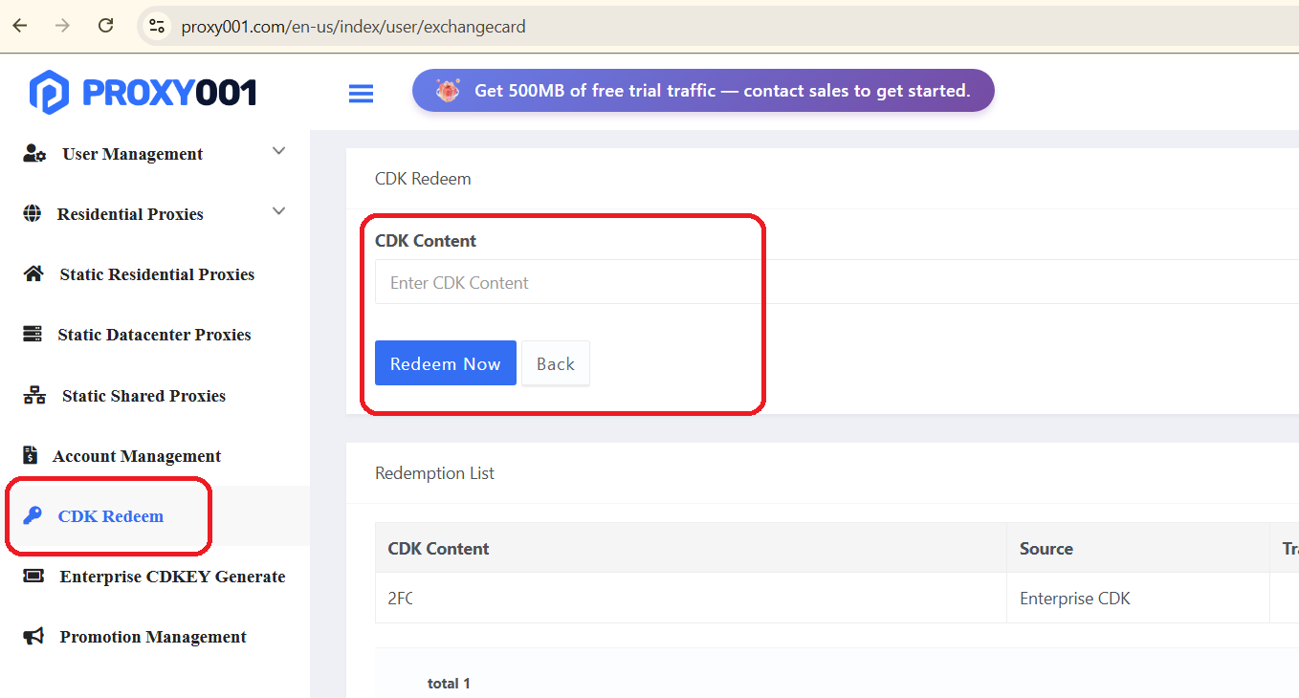Expand the Residential Proxies submenu chevron
The width and height of the screenshot is (1299, 698).
click(x=278, y=212)
